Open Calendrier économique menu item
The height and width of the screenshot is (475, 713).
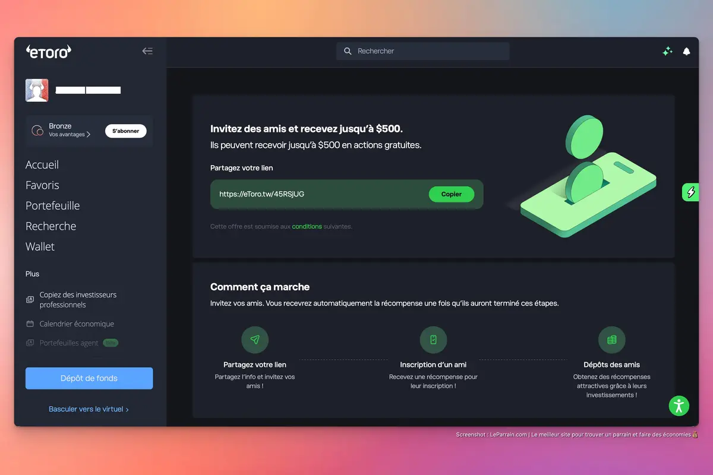(x=77, y=324)
